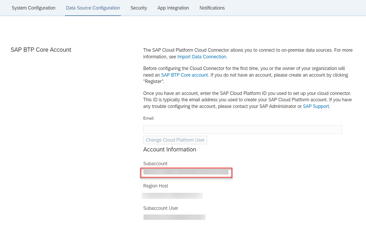
Task: Select the Data Source Configuration tab
Action: [x=93, y=8]
